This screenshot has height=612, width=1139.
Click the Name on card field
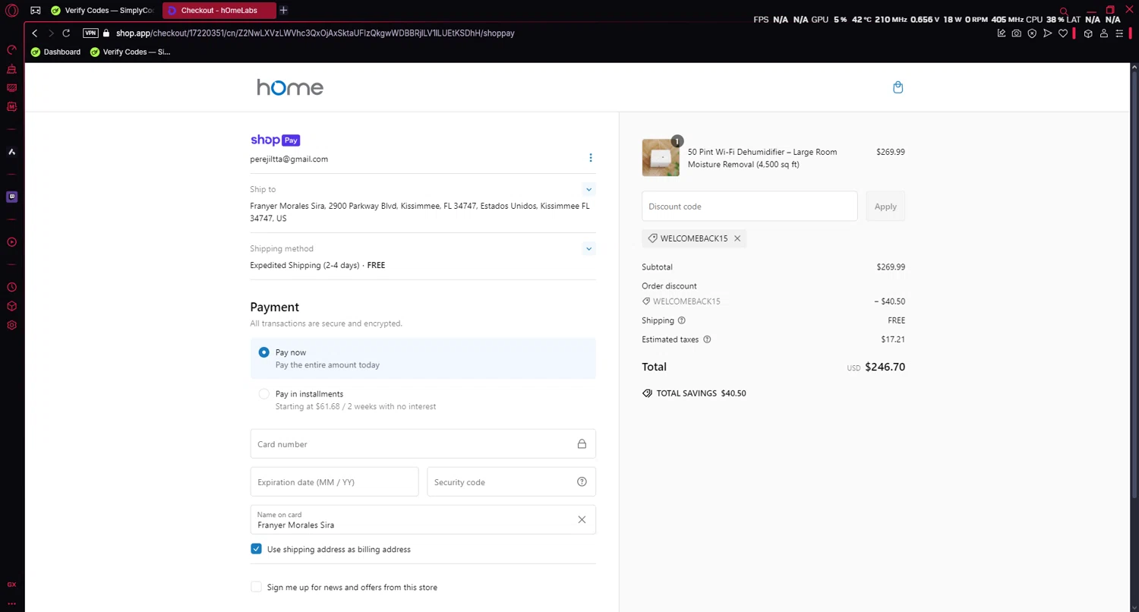[423, 520]
